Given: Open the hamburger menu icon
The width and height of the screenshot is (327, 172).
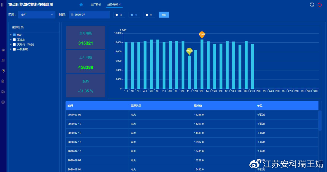Looking at the screenshot, I should click(x=3, y=5).
